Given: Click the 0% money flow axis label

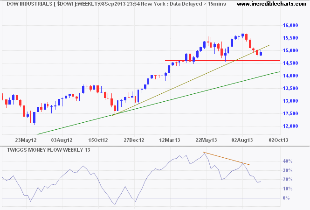Looking at the screenshot, I should 286,198.
